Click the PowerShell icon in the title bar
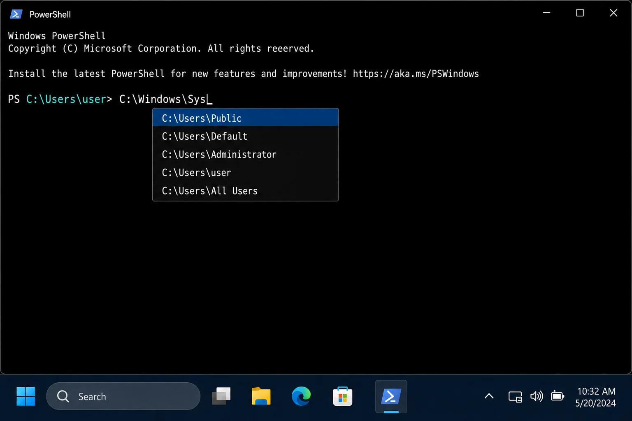632x421 pixels. point(16,14)
